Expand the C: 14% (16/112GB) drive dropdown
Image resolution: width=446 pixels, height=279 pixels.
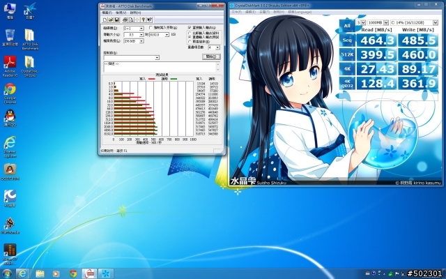pos(436,22)
